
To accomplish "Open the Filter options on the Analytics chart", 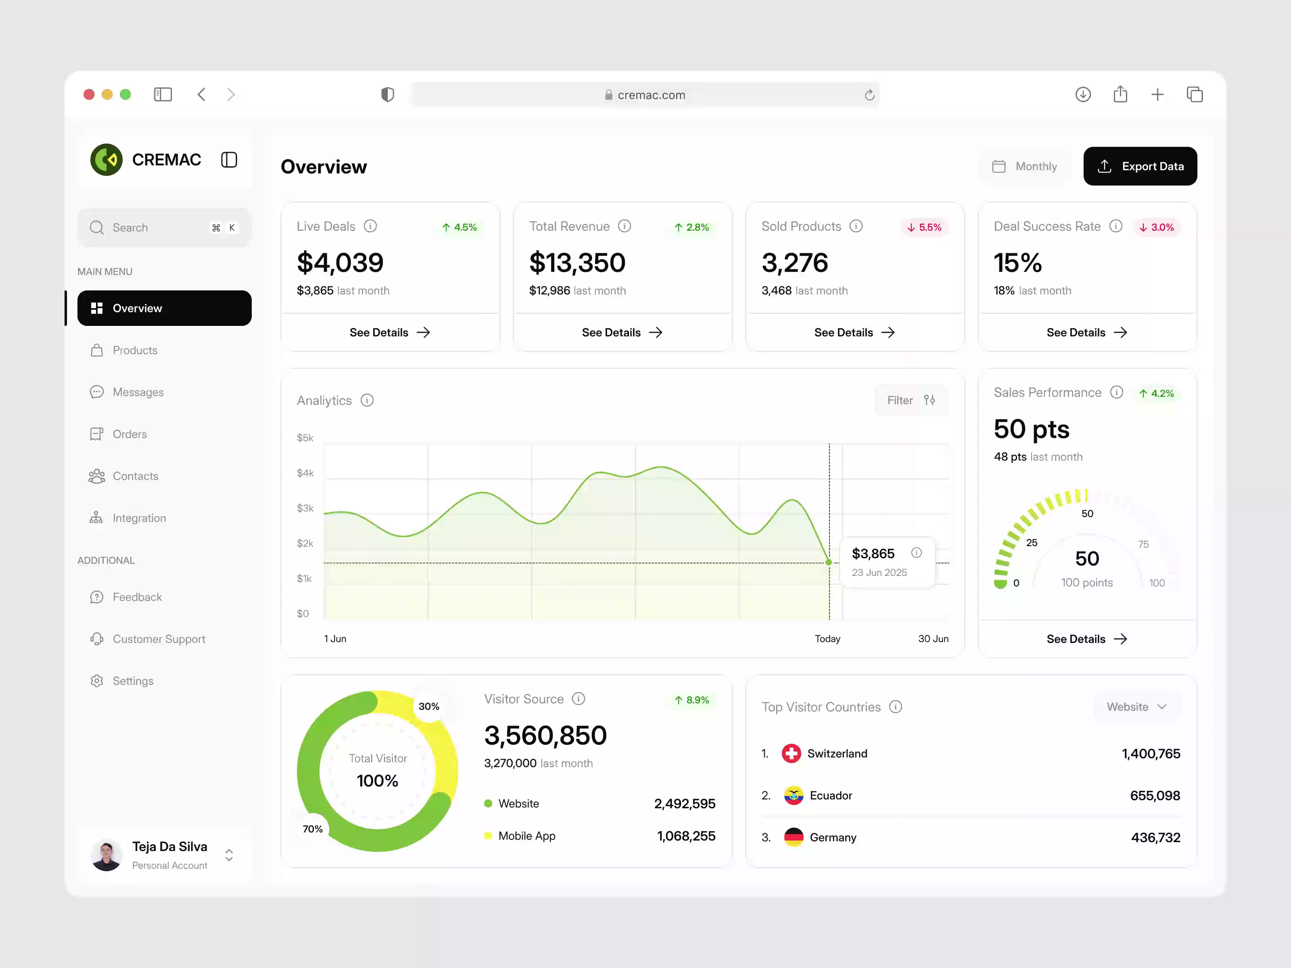I will tap(911, 400).
